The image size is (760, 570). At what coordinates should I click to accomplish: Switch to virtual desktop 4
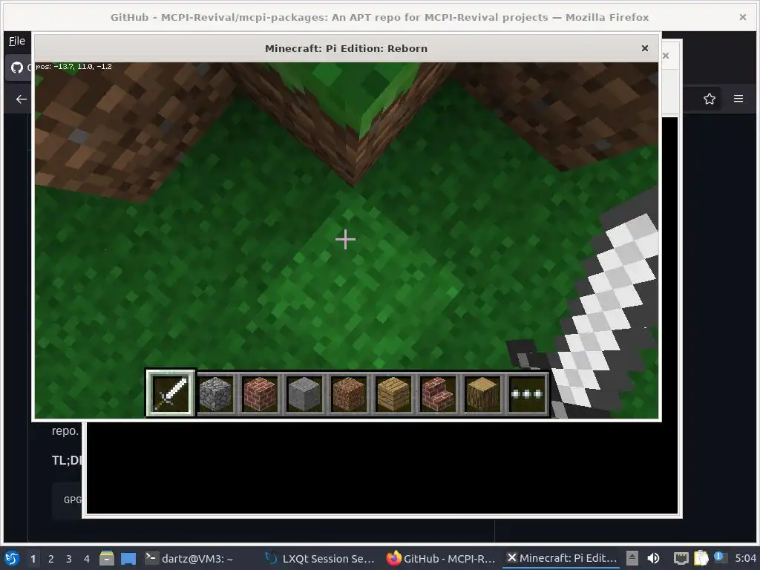click(87, 559)
